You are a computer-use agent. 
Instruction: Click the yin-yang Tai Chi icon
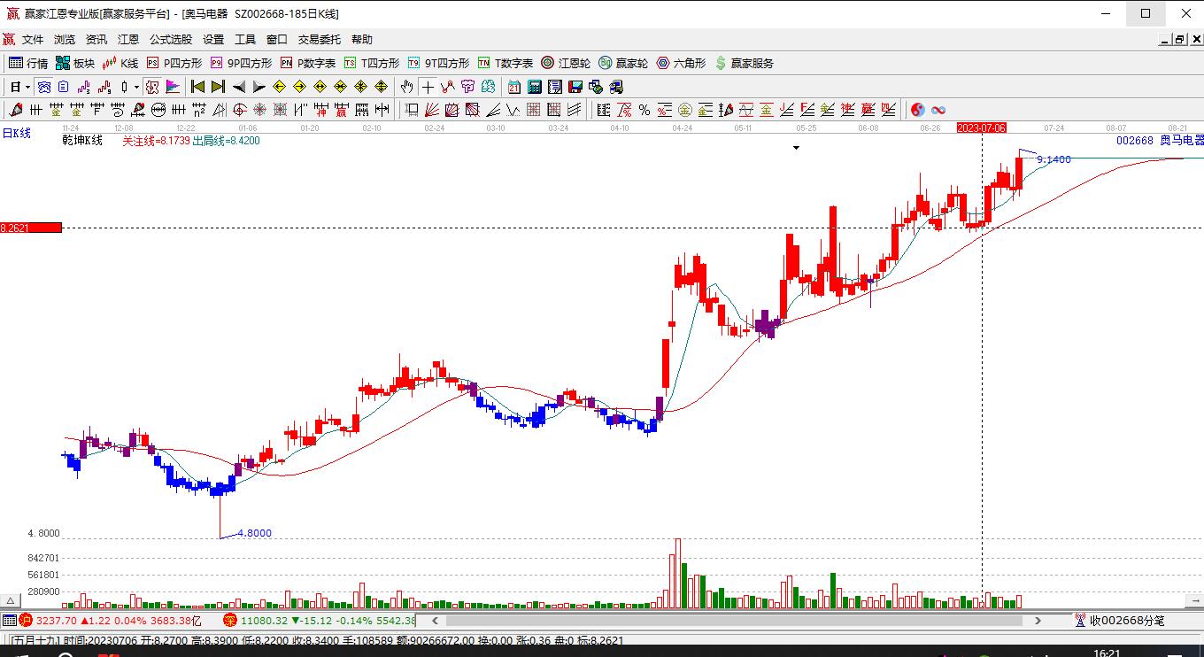[918, 110]
